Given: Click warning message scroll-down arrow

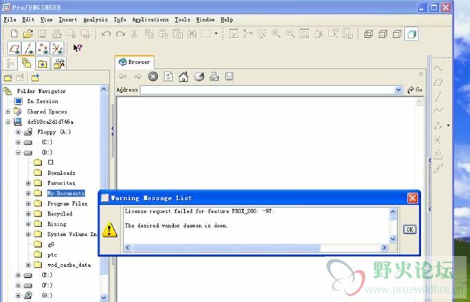Looking at the screenshot, I should point(392,239).
